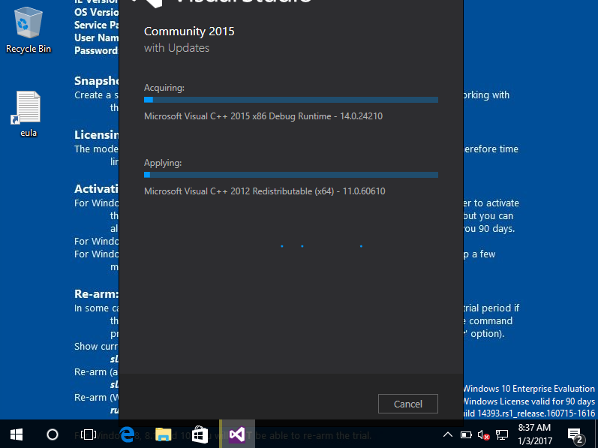
Task: Open Windows Store from taskbar
Action: pyautogui.click(x=200, y=434)
